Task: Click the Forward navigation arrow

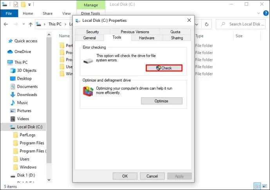Action: (x=16, y=24)
